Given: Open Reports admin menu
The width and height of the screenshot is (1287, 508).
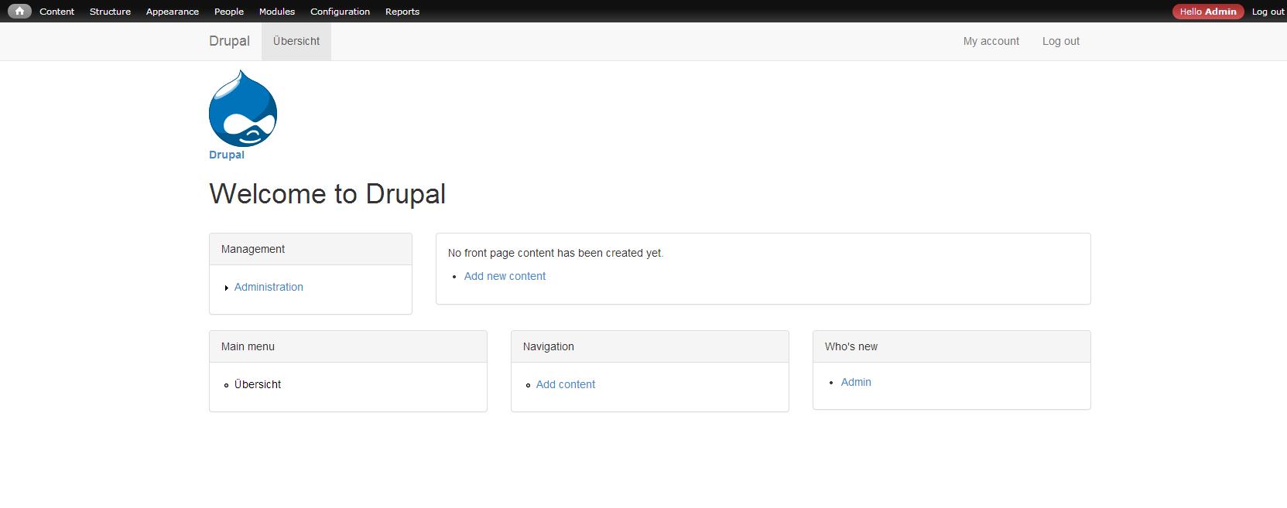Looking at the screenshot, I should coord(402,12).
